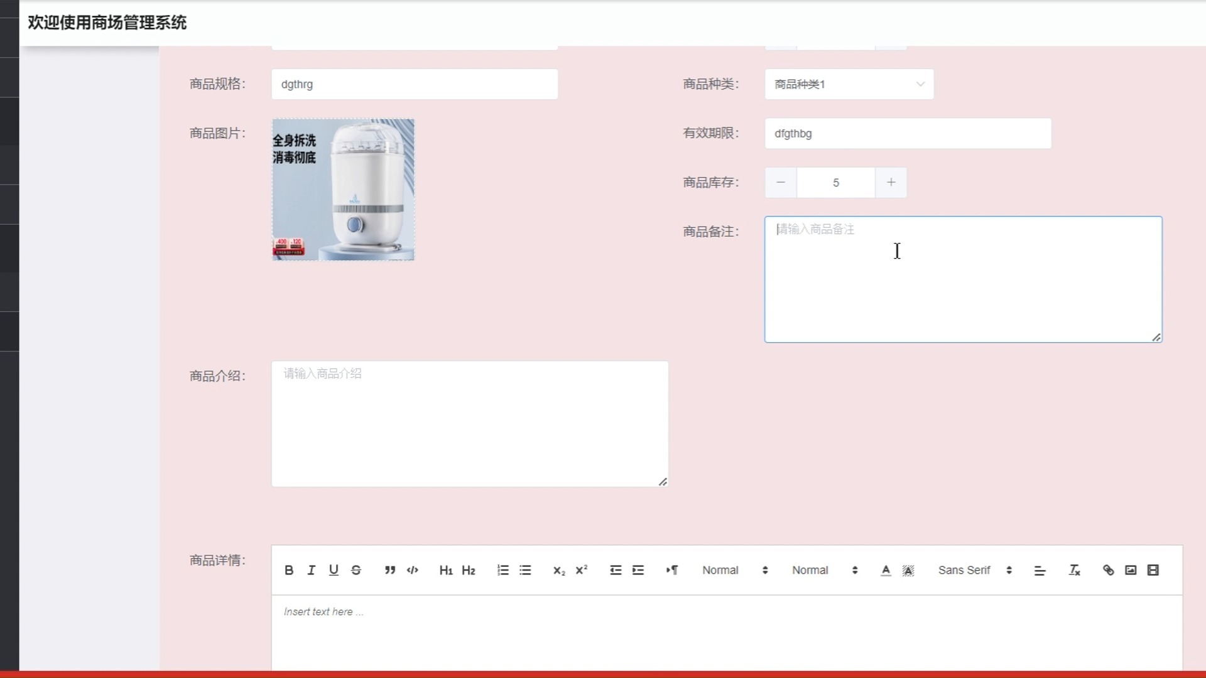Apply Heading 1 style
This screenshot has height=678, width=1206.
coord(446,570)
